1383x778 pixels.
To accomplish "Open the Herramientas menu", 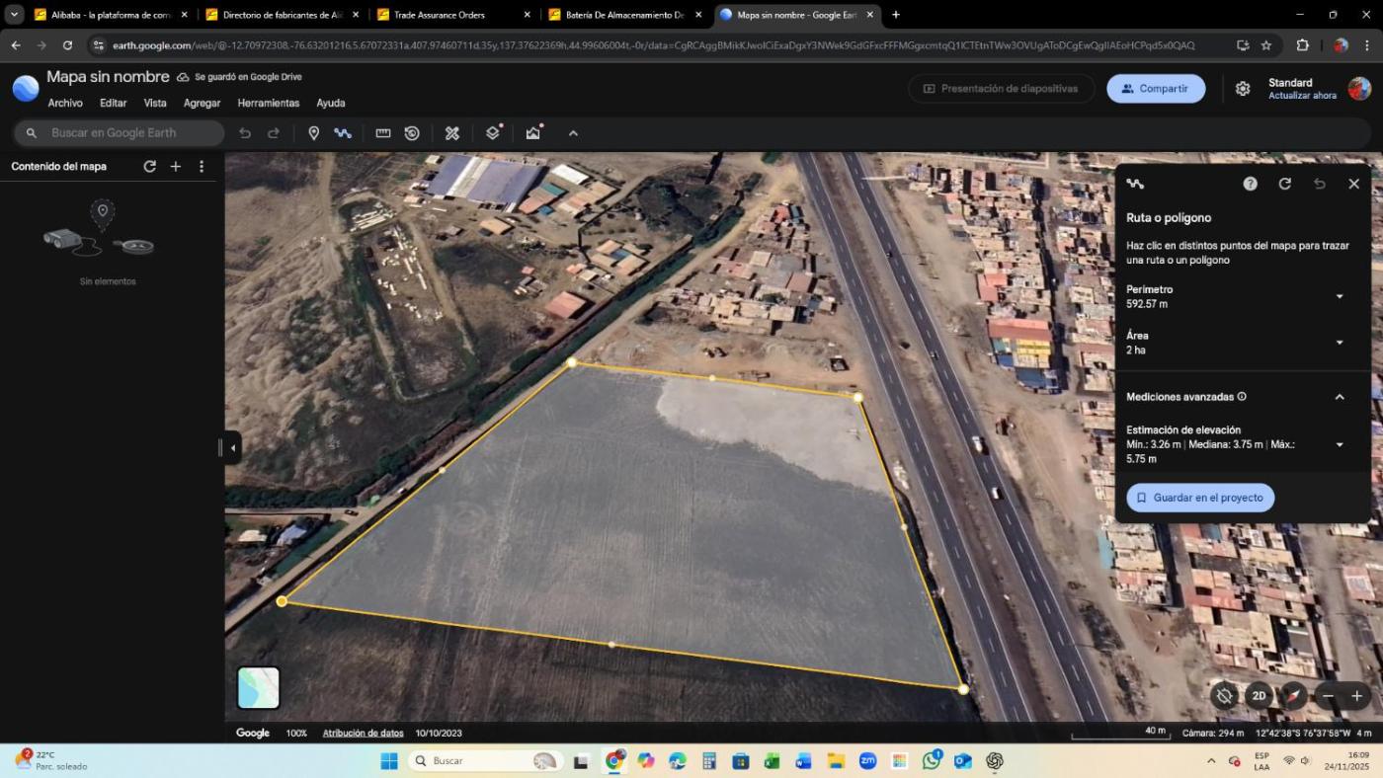I will 268,103.
